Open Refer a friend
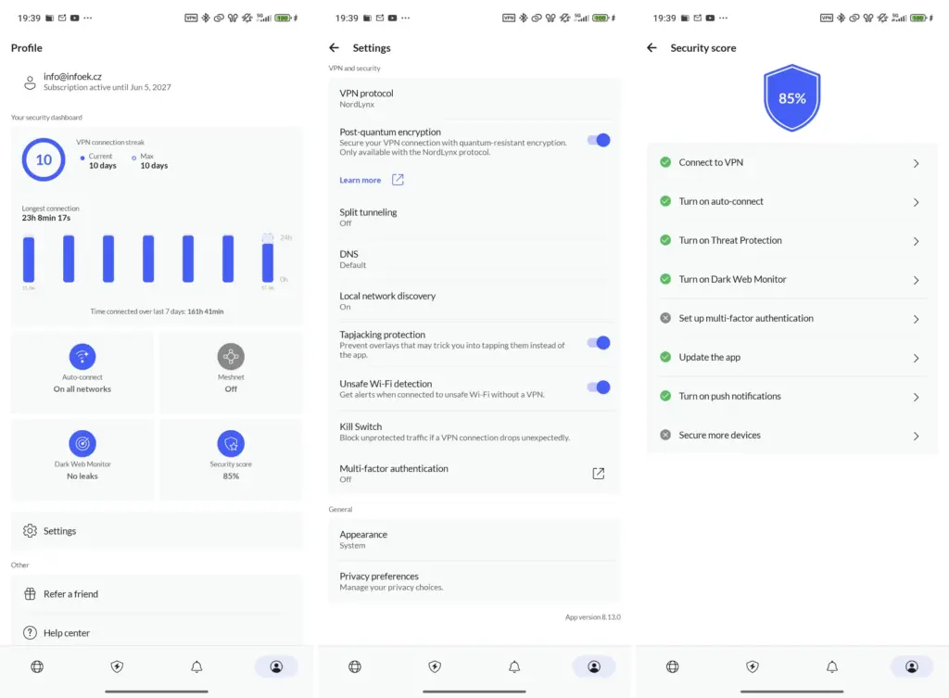The image size is (949, 698). click(70, 594)
